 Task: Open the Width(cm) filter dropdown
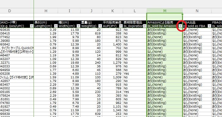tap(78, 26)
